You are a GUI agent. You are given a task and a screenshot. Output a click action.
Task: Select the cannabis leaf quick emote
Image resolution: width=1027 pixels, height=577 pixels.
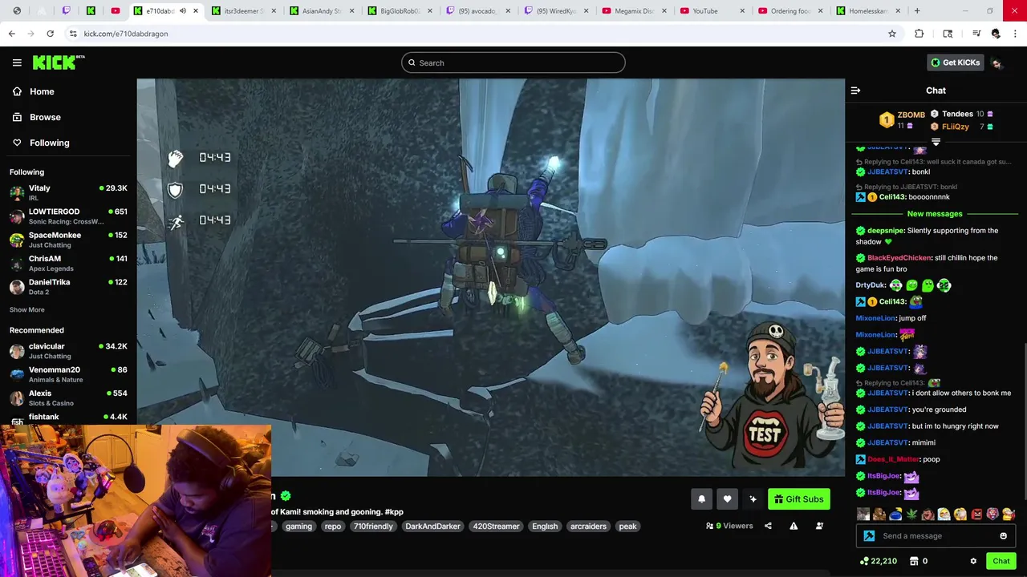pos(911,514)
